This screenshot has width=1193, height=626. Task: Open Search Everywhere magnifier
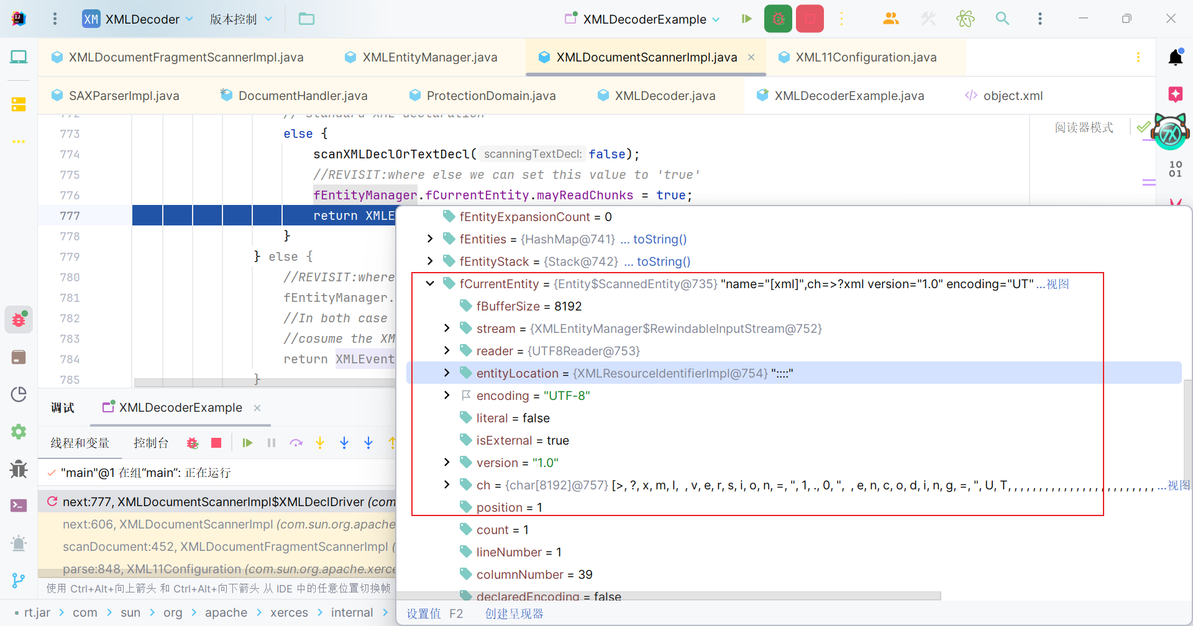coord(1002,19)
